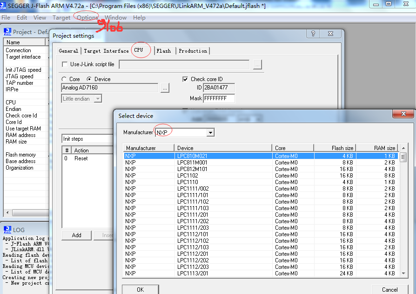This screenshot has height=294, width=416.
Task: Open the Help menu
Action: tap(139, 18)
